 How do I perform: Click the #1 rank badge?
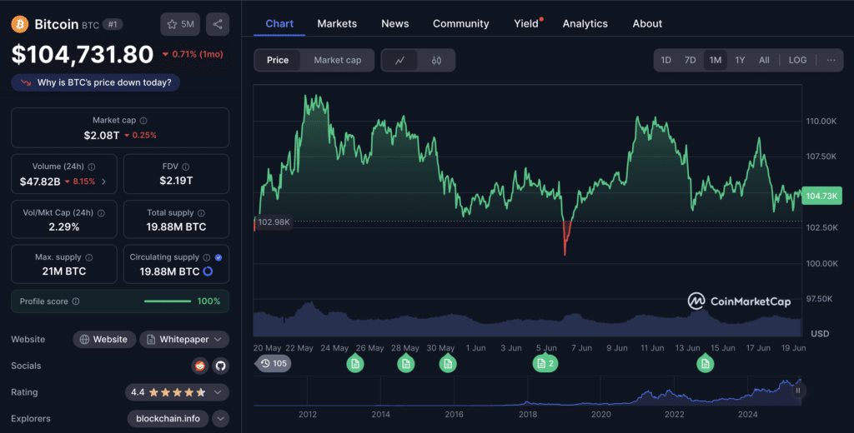click(x=113, y=24)
